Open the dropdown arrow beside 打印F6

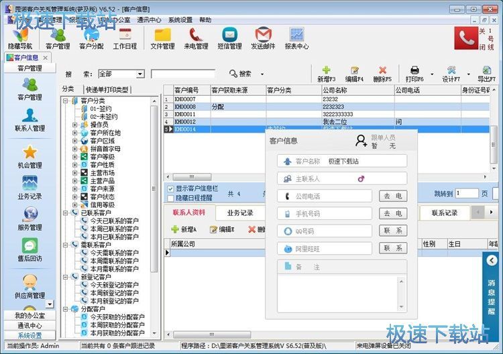432,74
